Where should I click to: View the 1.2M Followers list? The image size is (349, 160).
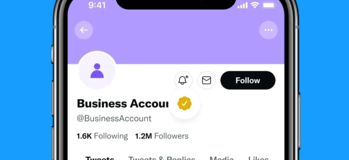coord(161,136)
